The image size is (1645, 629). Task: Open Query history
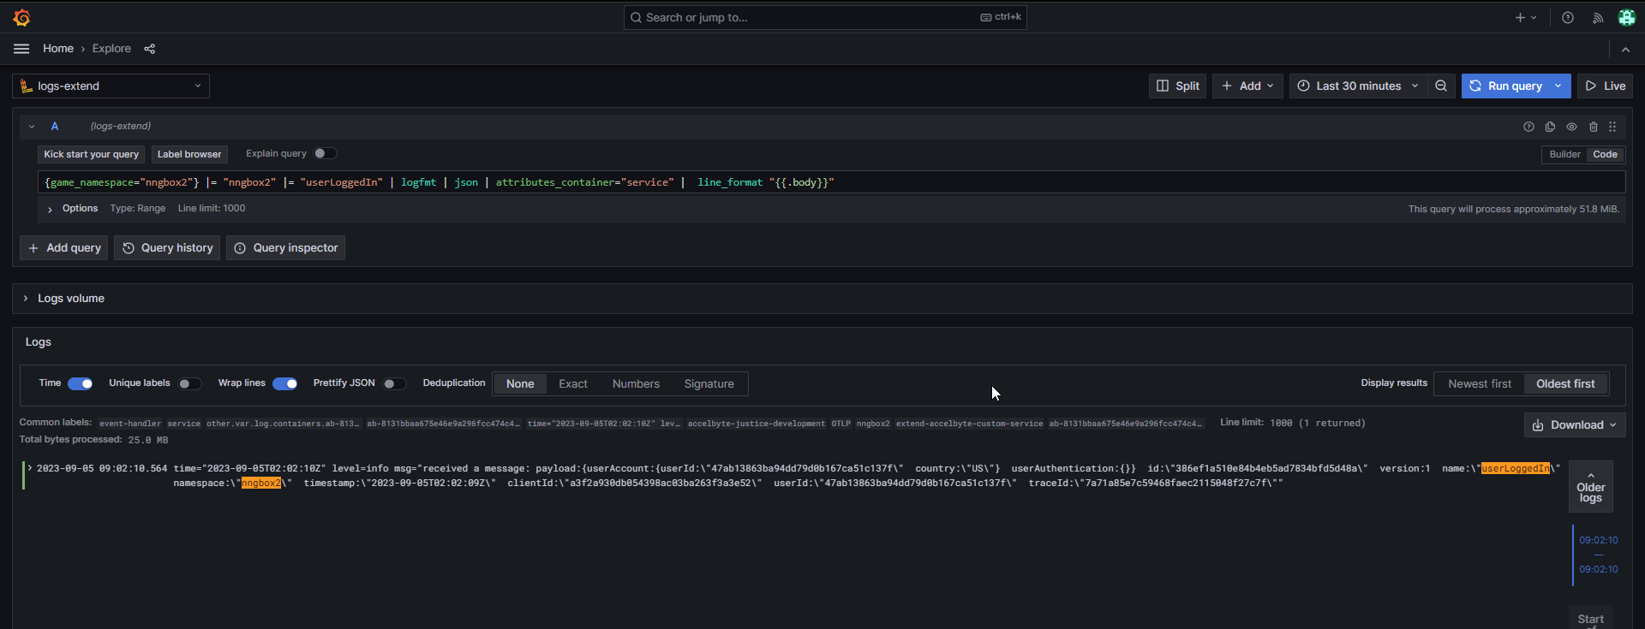167,247
